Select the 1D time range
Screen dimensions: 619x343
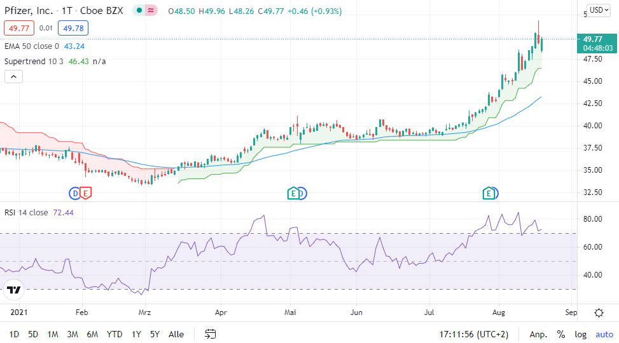pos(14,334)
